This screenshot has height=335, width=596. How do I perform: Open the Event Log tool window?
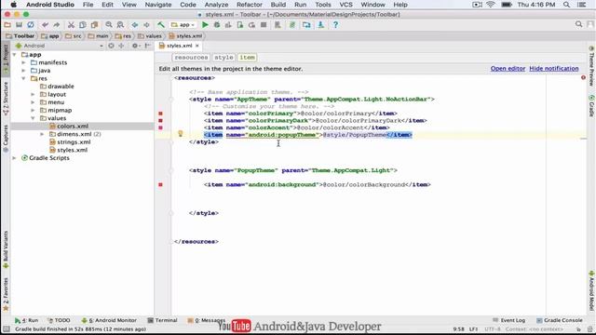pos(508,320)
